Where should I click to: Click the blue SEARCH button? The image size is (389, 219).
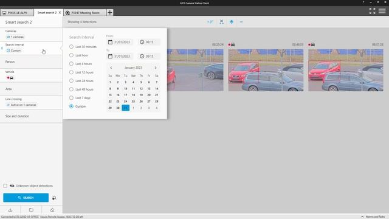[26, 198]
